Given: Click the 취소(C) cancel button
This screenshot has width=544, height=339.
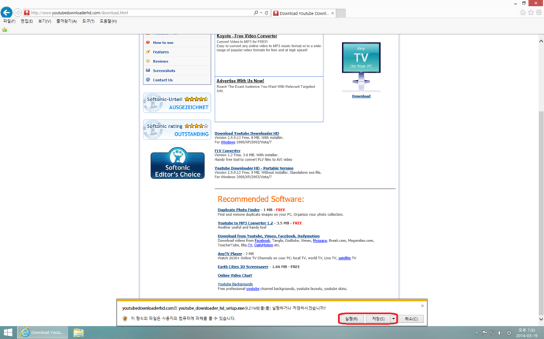Looking at the screenshot, I should pos(411,318).
